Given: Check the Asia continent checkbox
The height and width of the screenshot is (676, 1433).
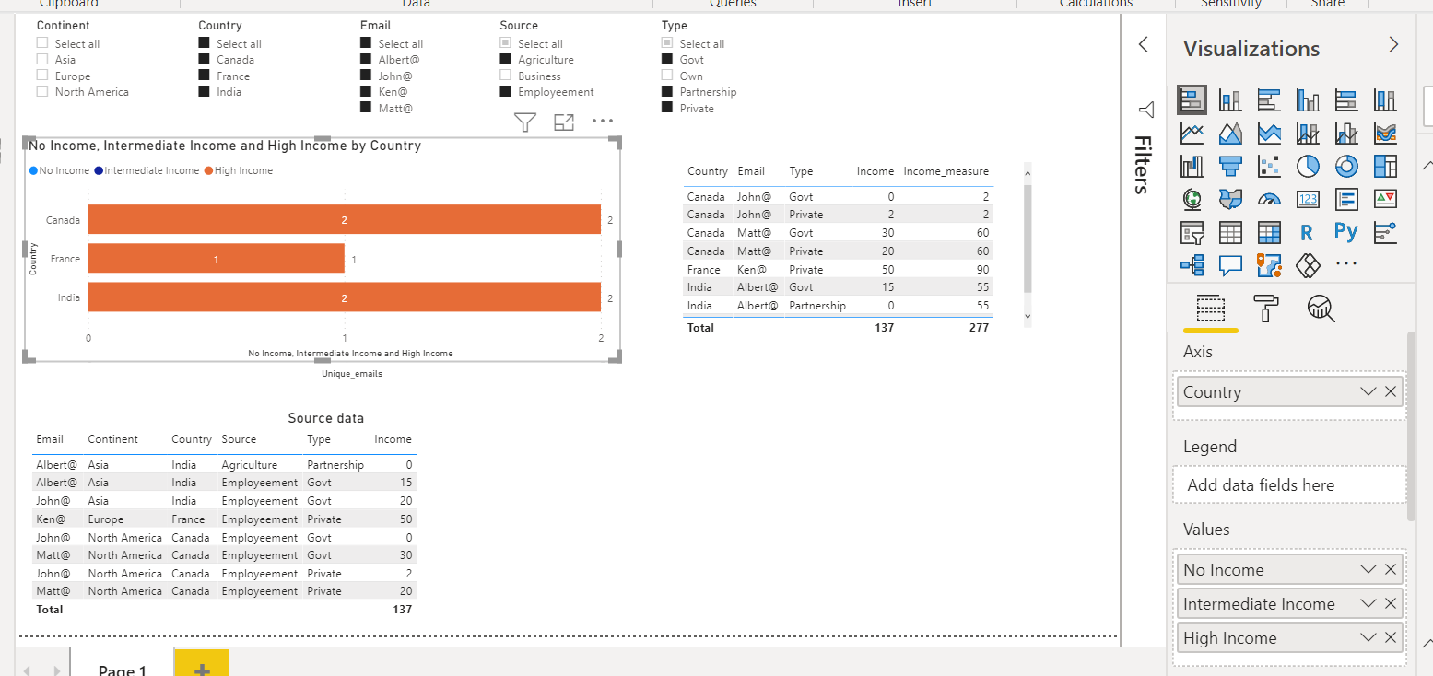Looking at the screenshot, I should pos(42,60).
